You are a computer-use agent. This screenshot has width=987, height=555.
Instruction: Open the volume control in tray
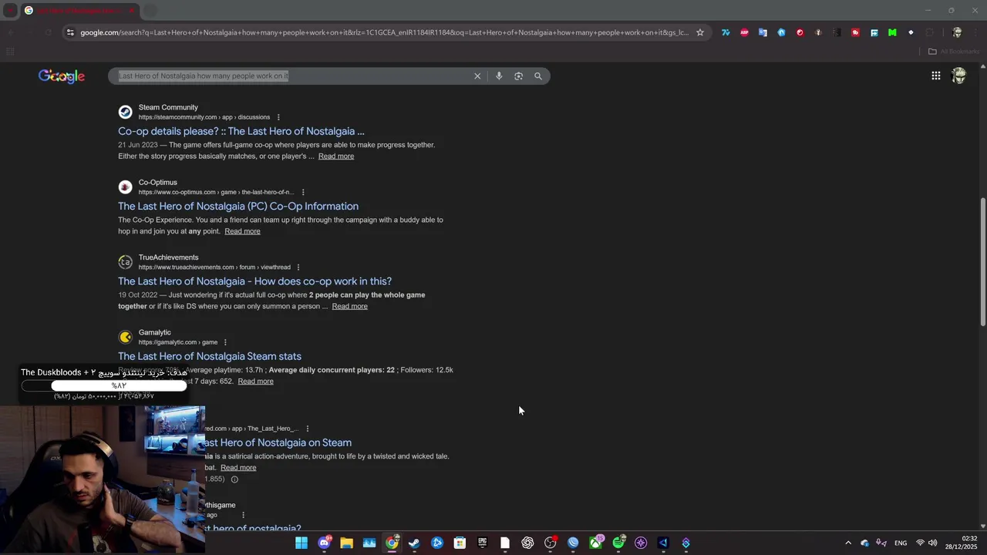point(933,543)
